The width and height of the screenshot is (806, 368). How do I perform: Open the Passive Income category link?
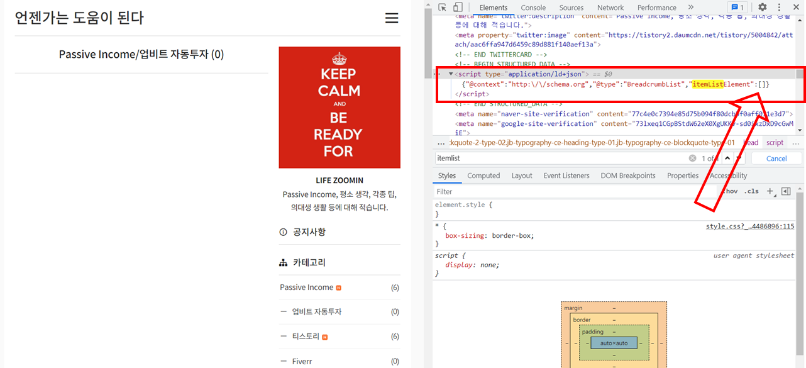(306, 287)
